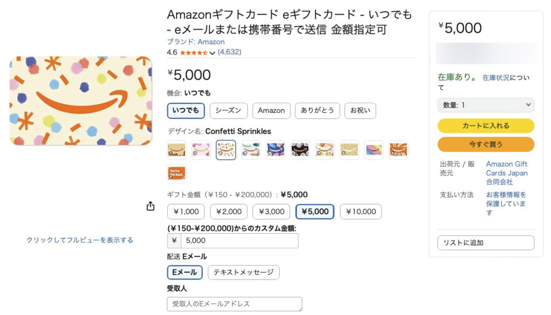Open the 数量 quantity dropdown
The height and width of the screenshot is (315, 551).
pos(486,105)
